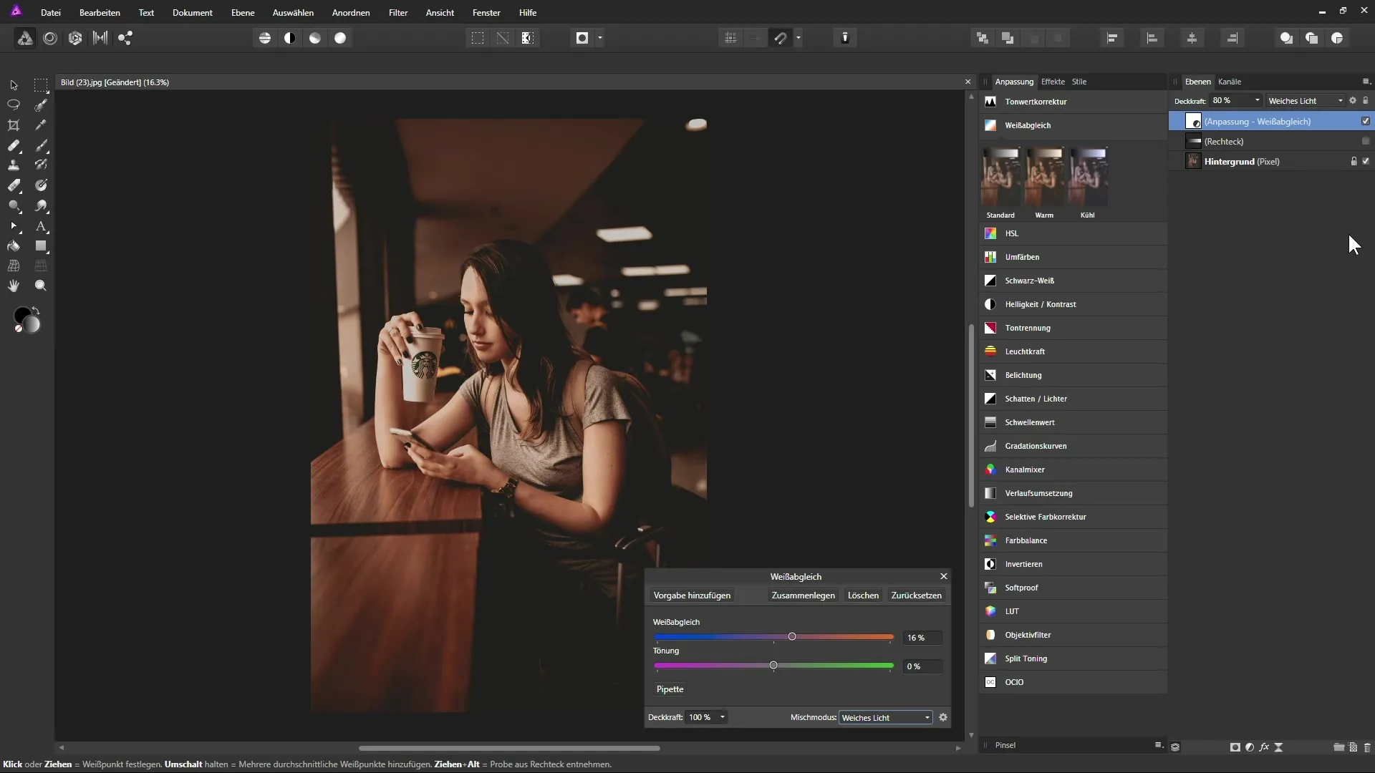Switch to Photo Persona

click(25, 38)
